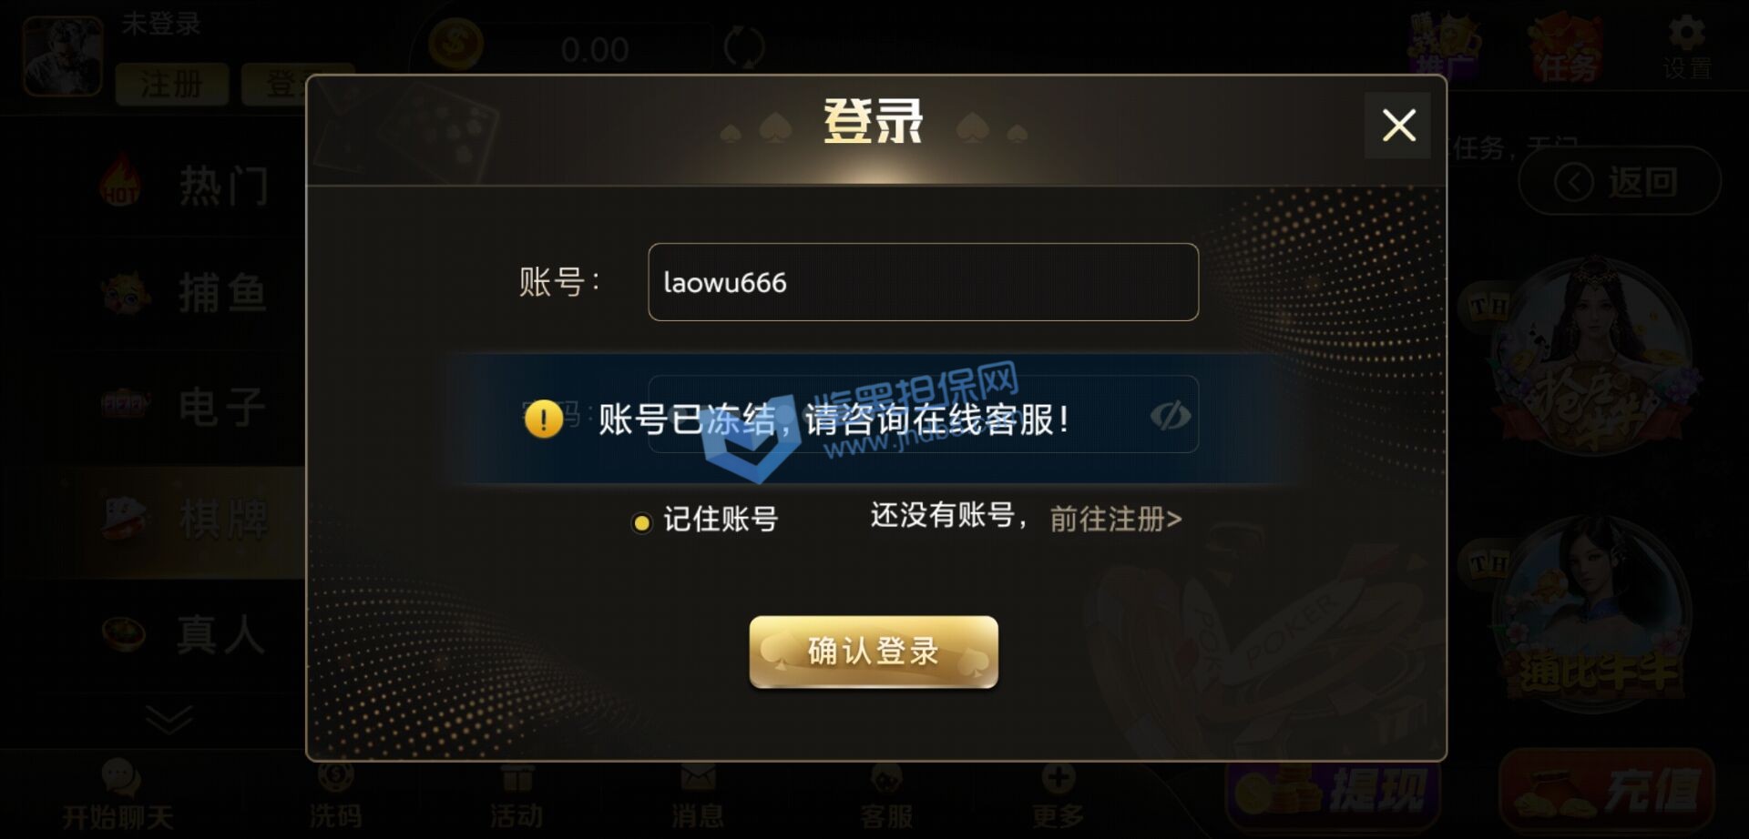Expand more categories with down chevron
The image size is (1749, 839).
169,719
